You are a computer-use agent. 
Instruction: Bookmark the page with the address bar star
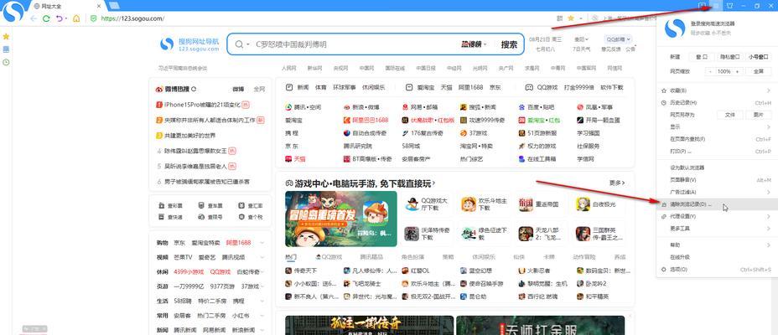point(571,18)
